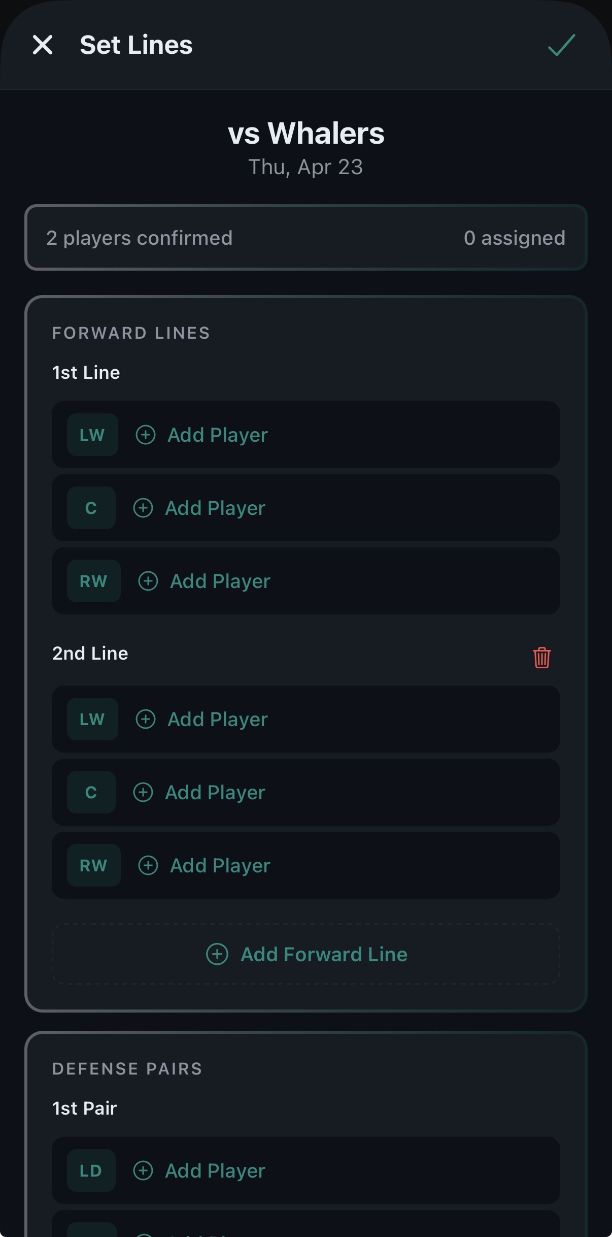
Task: Add Player to 1st Pair LD slot
Action: coord(215,1171)
